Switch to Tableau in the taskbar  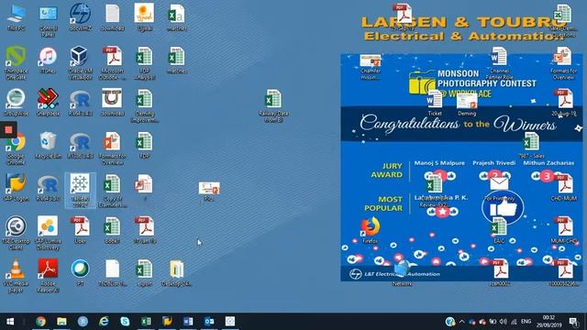230,322
